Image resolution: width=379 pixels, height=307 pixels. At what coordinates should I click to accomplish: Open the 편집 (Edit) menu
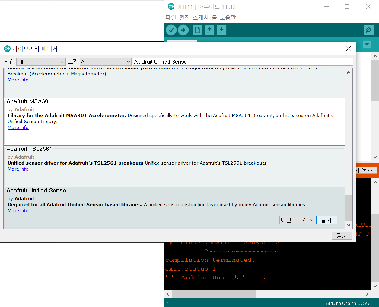pos(184,18)
